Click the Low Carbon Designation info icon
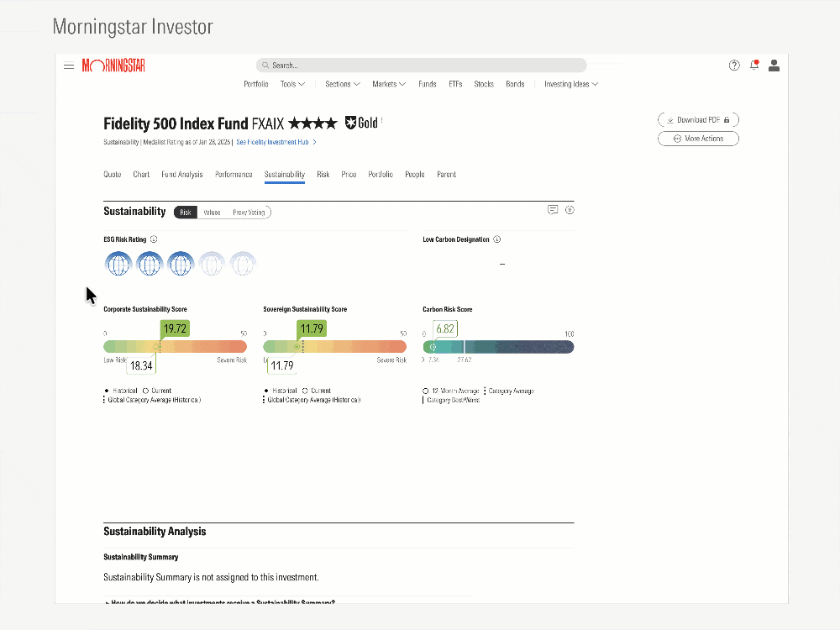The height and width of the screenshot is (630, 840). coord(497,239)
